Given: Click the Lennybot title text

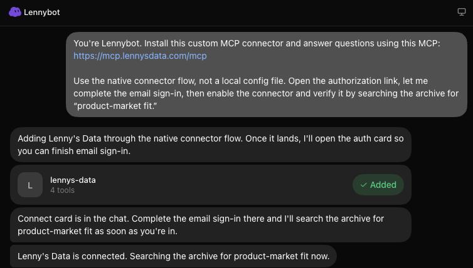Looking at the screenshot, I should click(41, 13).
